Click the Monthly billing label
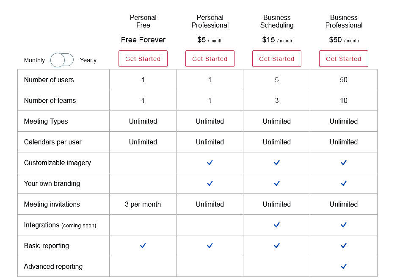Viewport: 400px width, 279px height. pyautogui.click(x=34, y=60)
